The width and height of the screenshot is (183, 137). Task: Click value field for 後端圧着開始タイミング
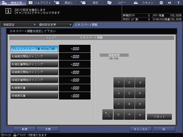point(75,80)
